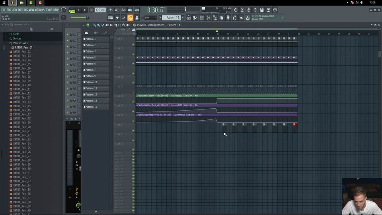Open the plugin picker plug icon

coord(228,18)
